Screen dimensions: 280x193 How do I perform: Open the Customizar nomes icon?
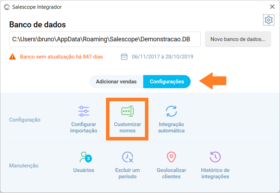coord(127,111)
